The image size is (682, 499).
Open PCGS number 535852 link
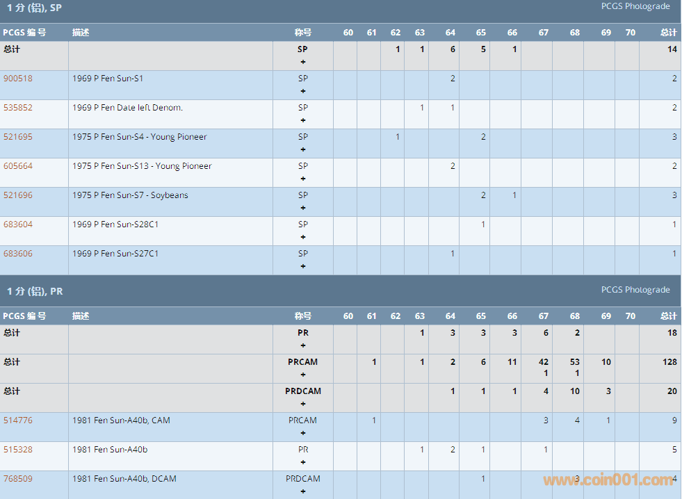point(18,108)
